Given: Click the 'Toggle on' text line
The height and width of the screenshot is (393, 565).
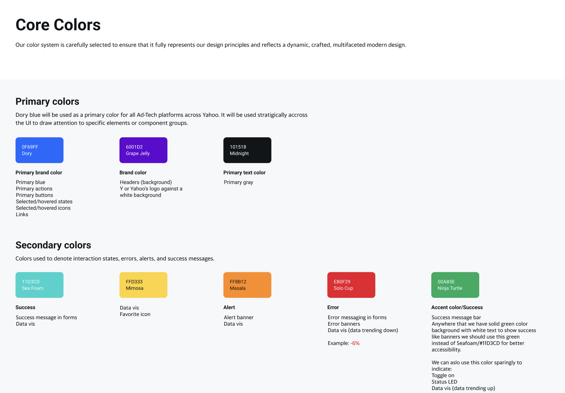Looking at the screenshot, I should click(443, 376).
